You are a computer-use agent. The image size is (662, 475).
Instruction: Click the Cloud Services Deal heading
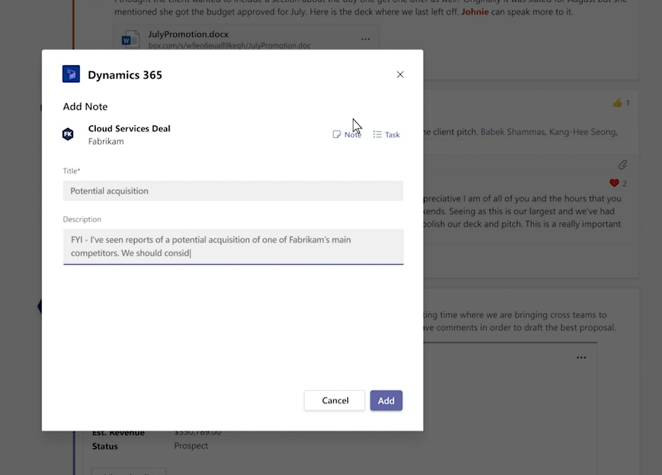pyautogui.click(x=129, y=128)
